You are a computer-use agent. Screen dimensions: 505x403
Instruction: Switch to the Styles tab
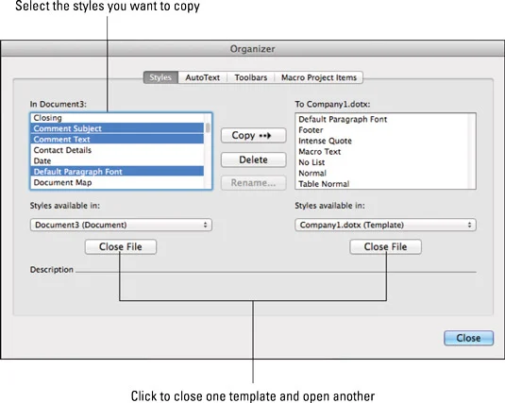point(160,77)
